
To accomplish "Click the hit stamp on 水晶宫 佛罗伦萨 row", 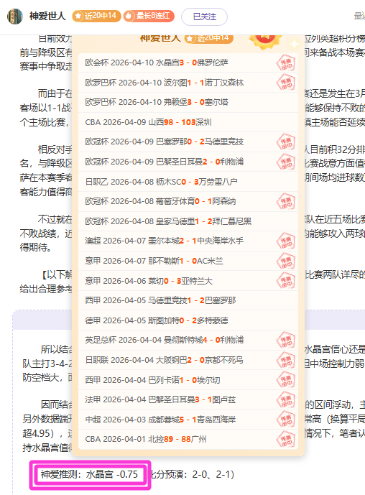I will click(x=286, y=63).
